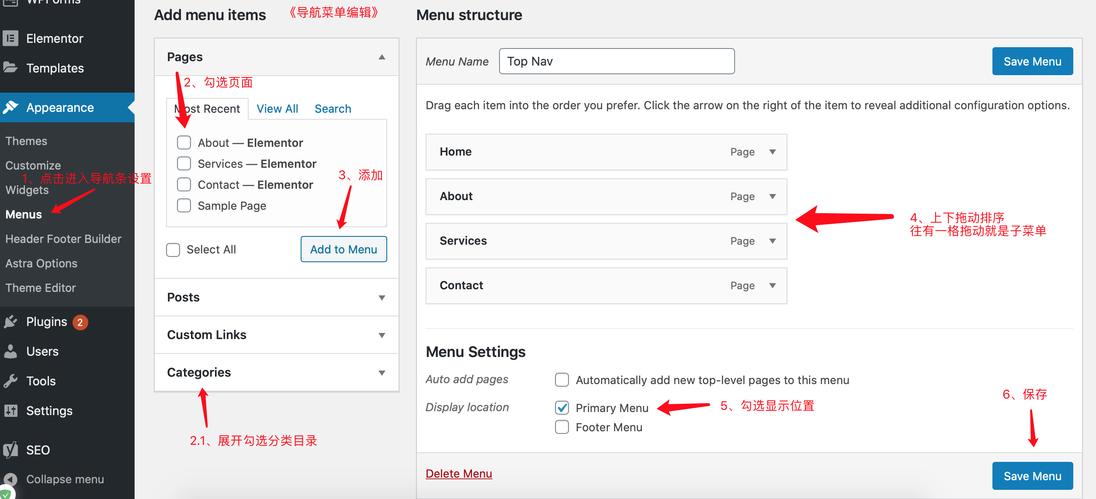Viewport: 1096px width, 499px height.
Task: Check the About — Elementor page checkbox
Action: 184,142
